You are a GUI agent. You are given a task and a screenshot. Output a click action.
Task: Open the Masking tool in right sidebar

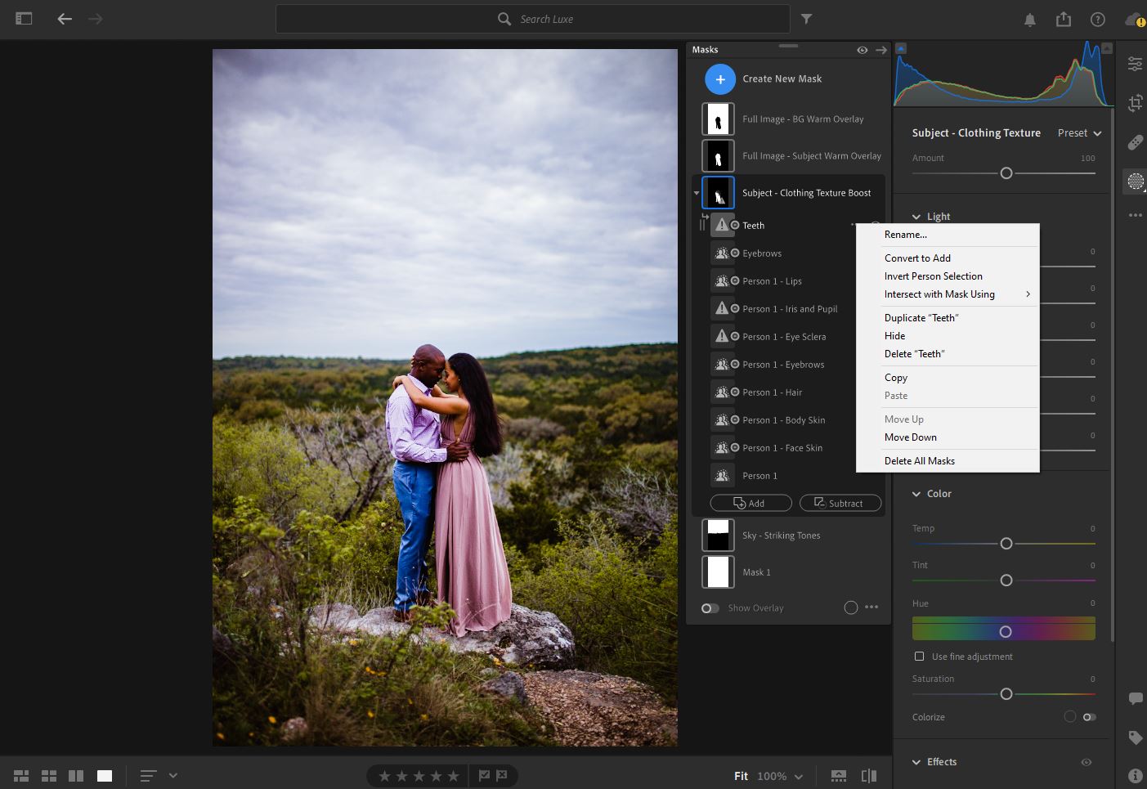pyautogui.click(x=1135, y=182)
